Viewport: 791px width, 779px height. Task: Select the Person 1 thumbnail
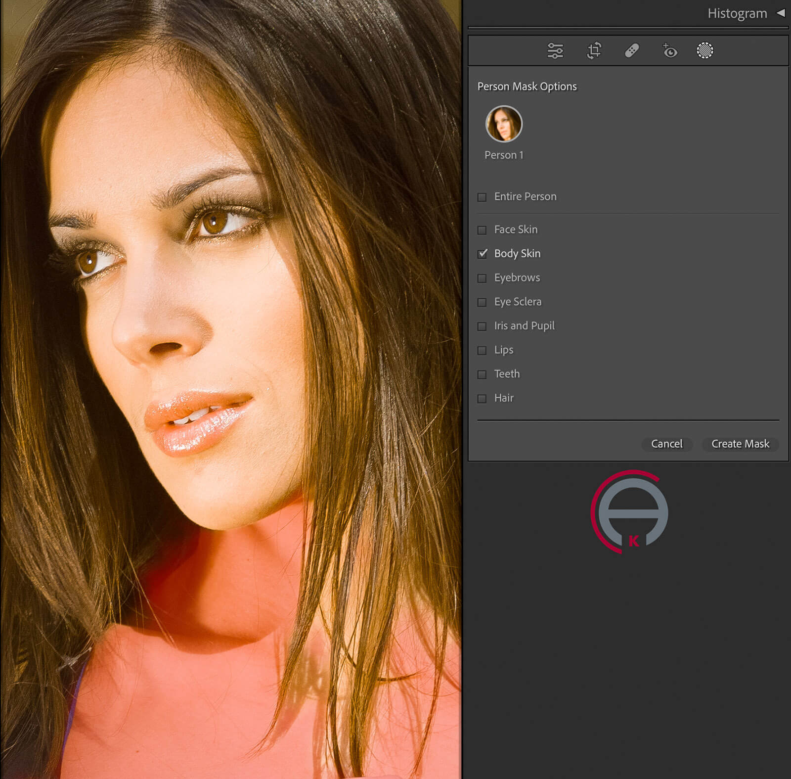click(x=504, y=124)
